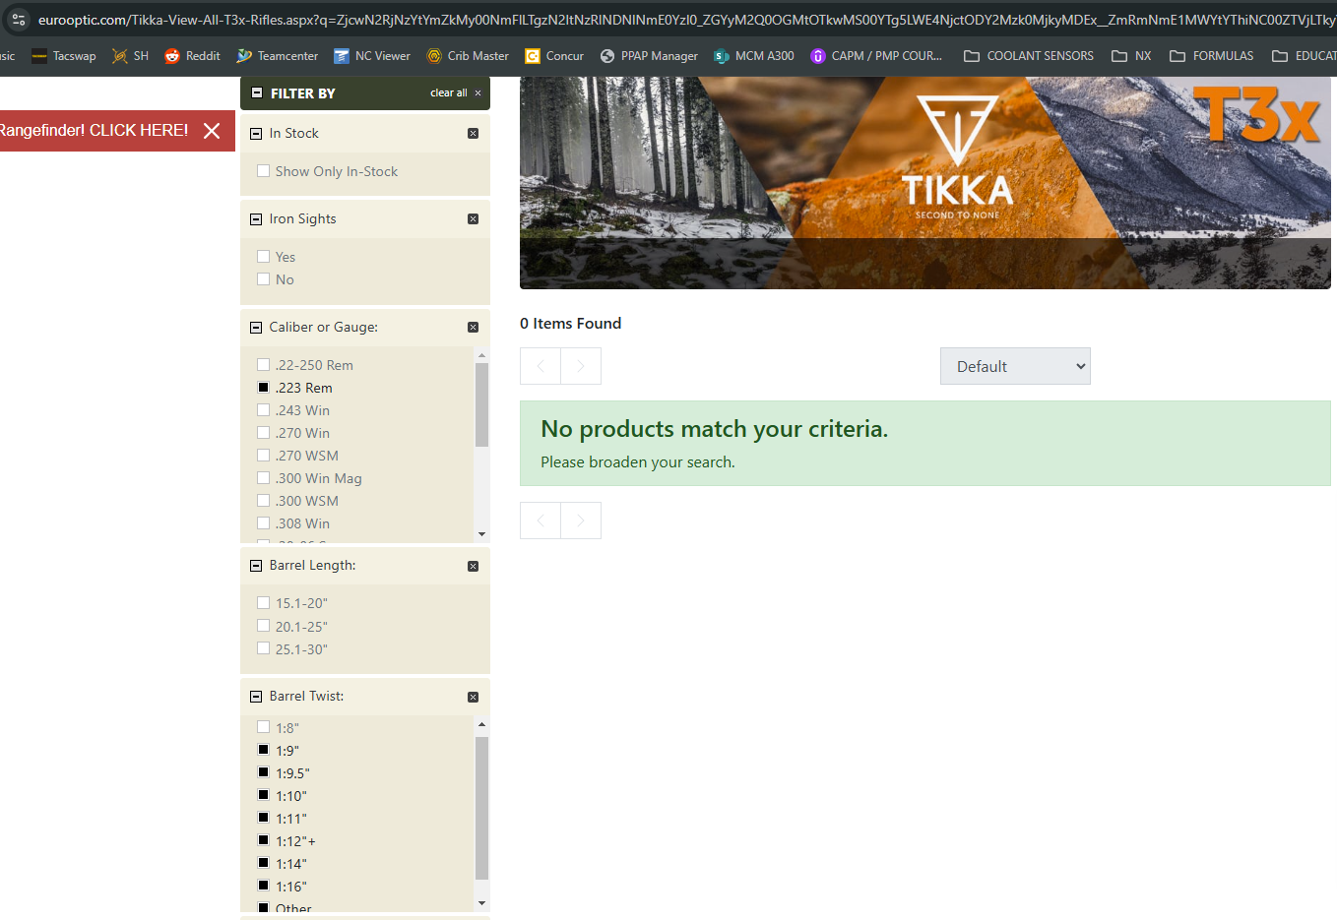
Task: Collapse the Iron Sights section
Action: (256, 219)
